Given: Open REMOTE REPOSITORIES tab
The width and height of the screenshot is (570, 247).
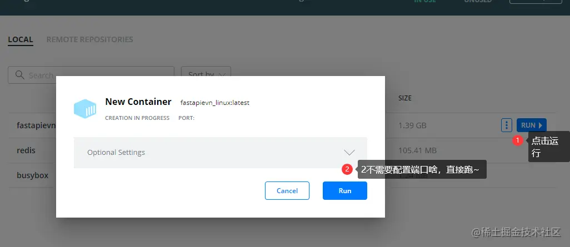Looking at the screenshot, I should [x=90, y=39].
